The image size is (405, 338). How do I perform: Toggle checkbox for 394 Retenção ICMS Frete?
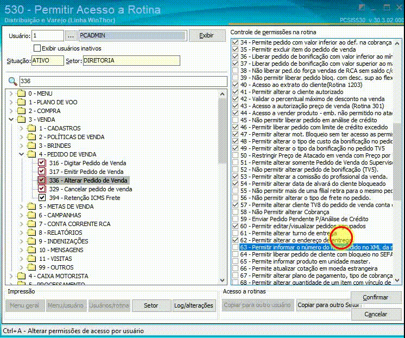(42, 198)
